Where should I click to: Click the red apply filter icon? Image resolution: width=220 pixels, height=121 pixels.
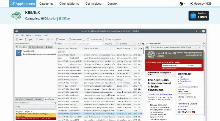click(x=139, y=44)
